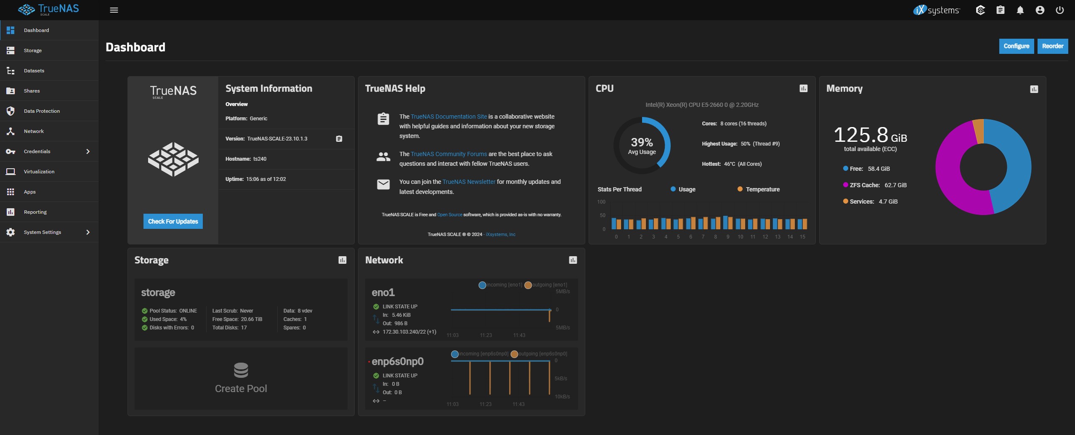This screenshot has width=1075, height=435.
Task: Click the Uptime: 15:06 as of 12:02 row
Action: click(286, 179)
